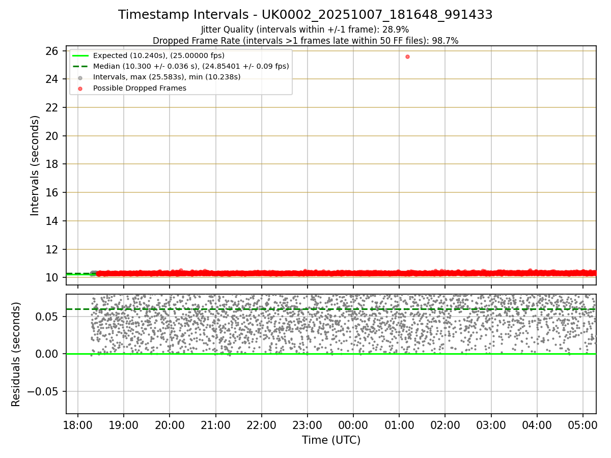Click the 00:00 x-axis tick label
611x458 pixels.
pyautogui.click(x=353, y=424)
